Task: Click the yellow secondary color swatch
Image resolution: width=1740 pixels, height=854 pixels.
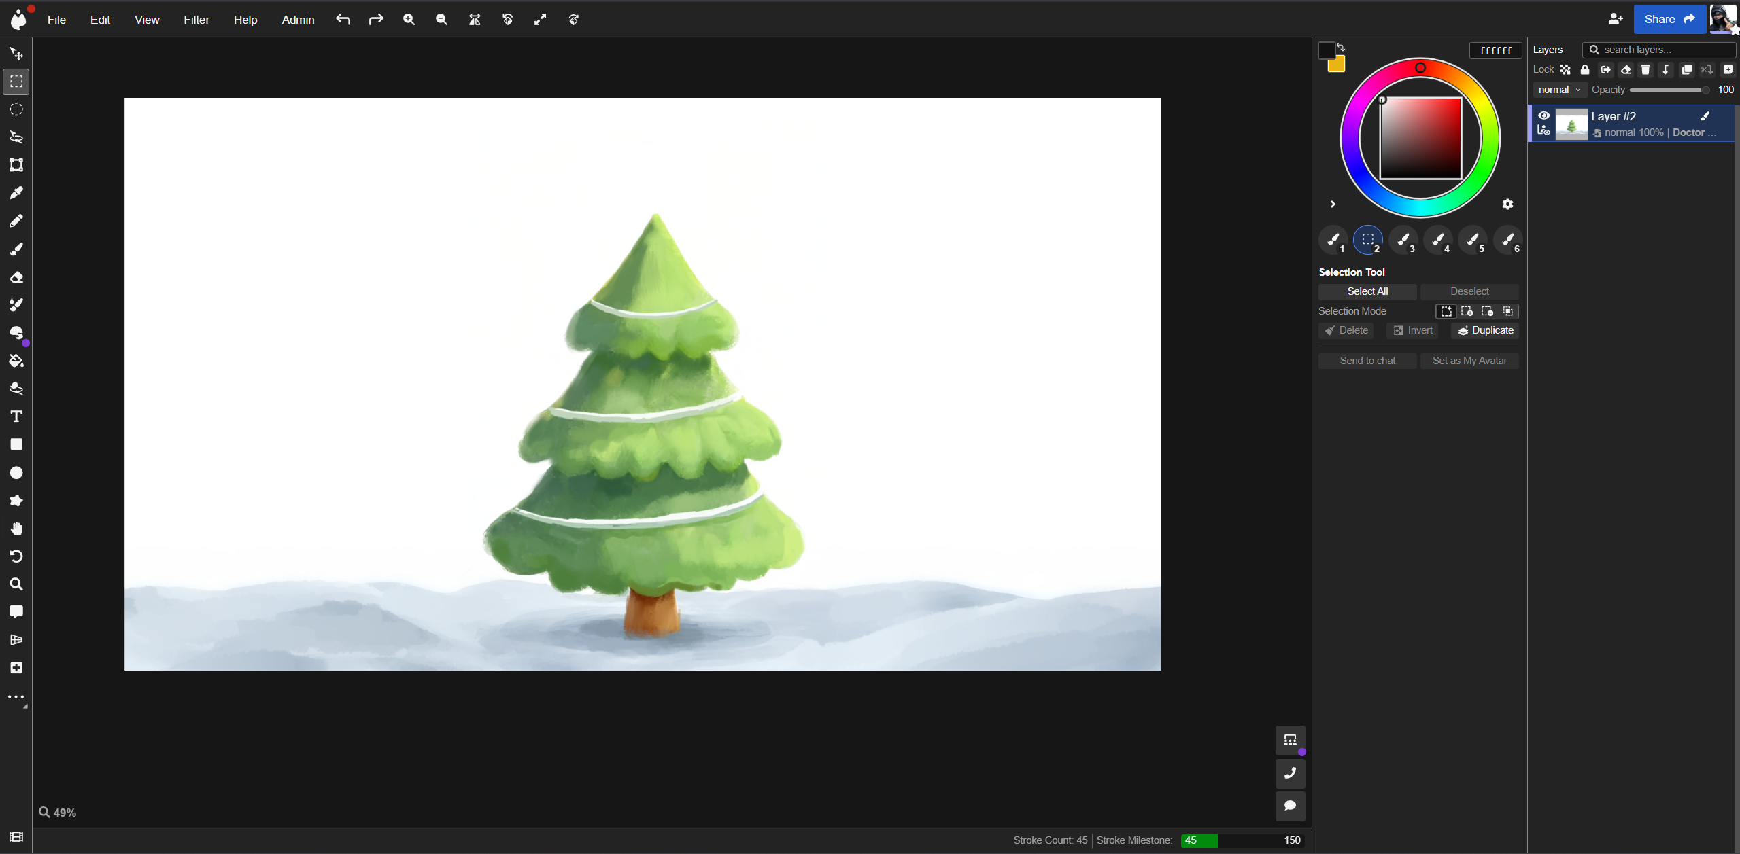Action: [x=1337, y=65]
